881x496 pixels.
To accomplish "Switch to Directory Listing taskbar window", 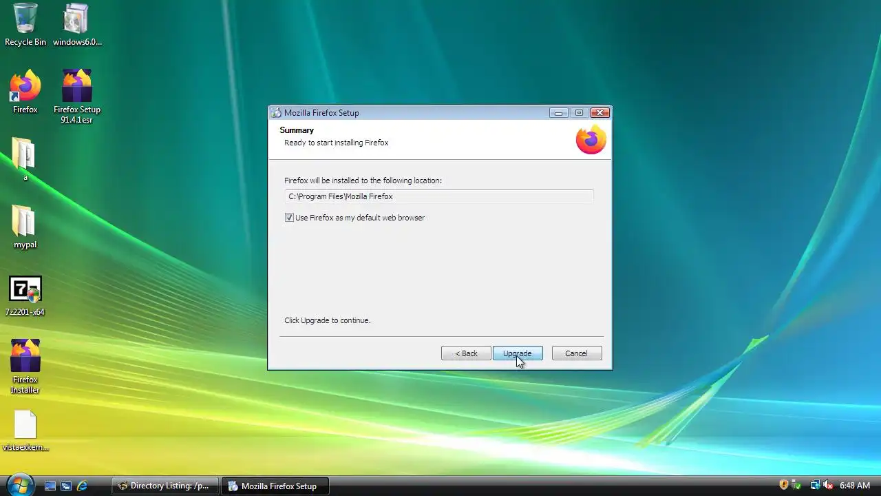I will 165,486.
